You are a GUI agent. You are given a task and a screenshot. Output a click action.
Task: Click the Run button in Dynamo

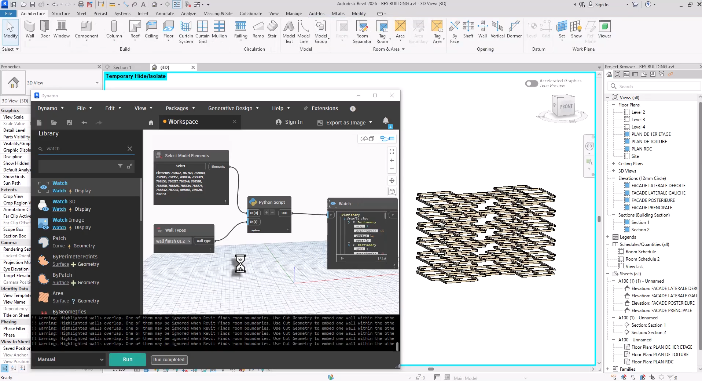click(127, 359)
